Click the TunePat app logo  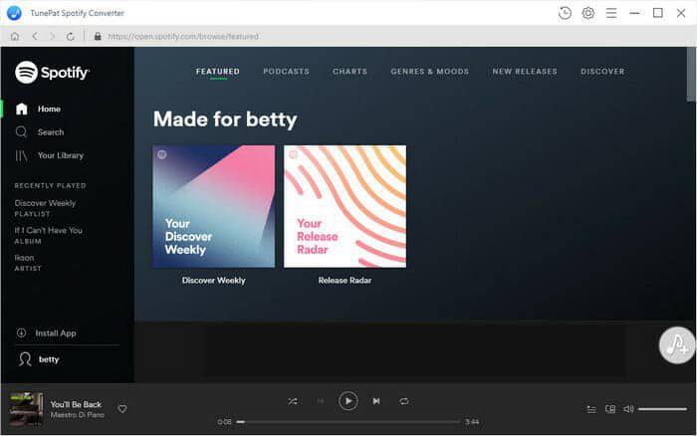(14, 13)
